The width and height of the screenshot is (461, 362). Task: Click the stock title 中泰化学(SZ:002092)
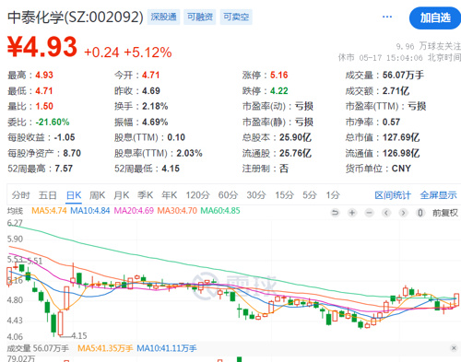coord(76,18)
